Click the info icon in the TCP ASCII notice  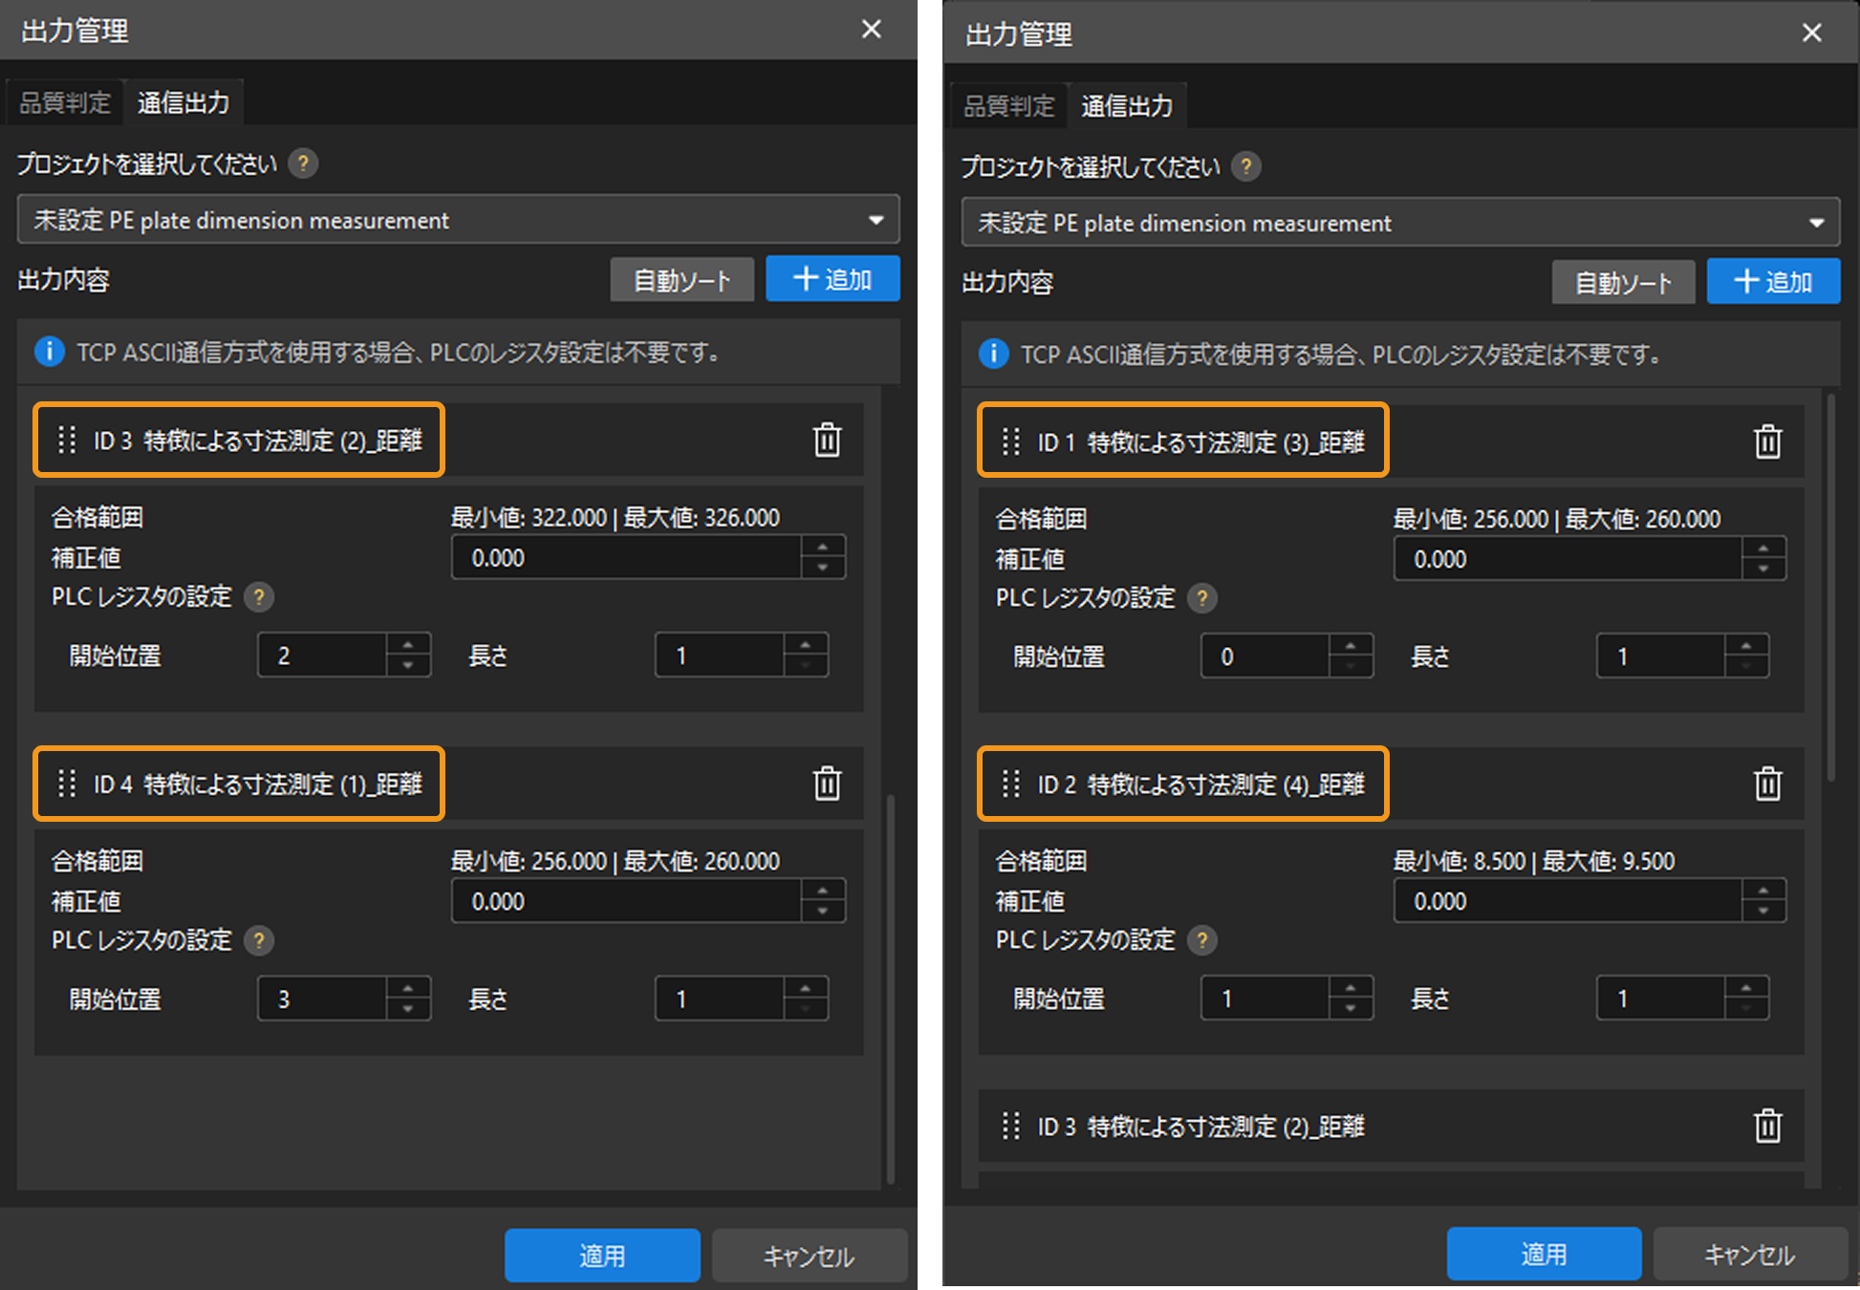(x=49, y=352)
